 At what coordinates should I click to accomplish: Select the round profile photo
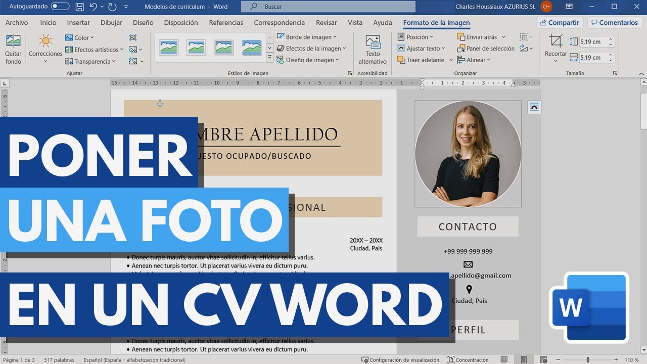(x=468, y=154)
